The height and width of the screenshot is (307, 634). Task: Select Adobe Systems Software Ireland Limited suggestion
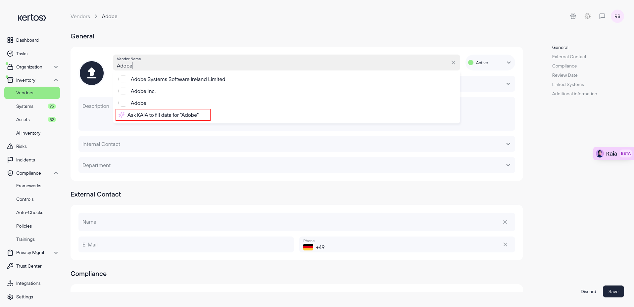click(x=286, y=79)
